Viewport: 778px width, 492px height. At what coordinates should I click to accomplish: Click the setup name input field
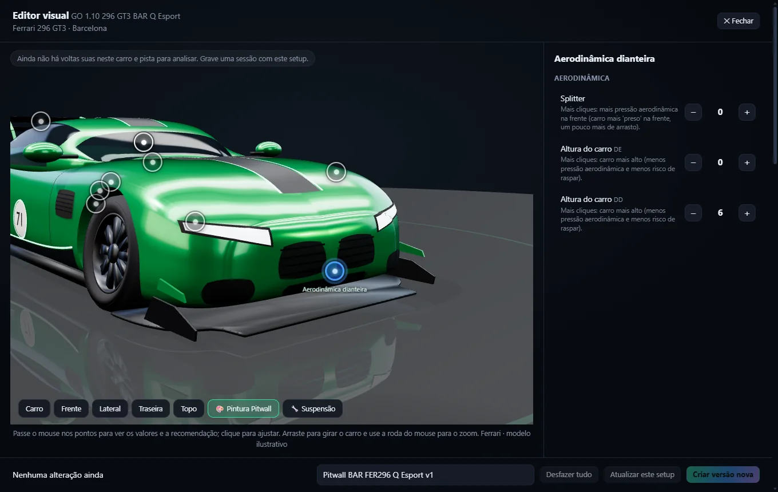click(x=425, y=475)
